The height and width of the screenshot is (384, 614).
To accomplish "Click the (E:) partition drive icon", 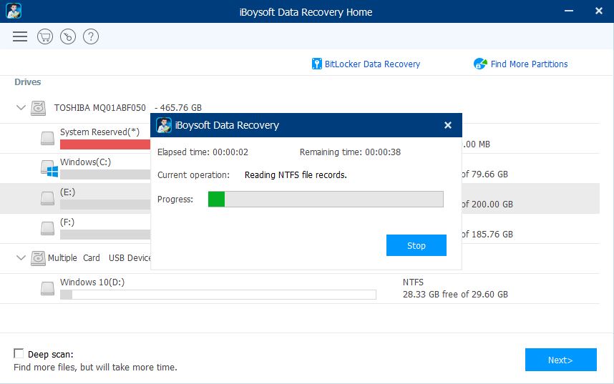I will point(48,198).
